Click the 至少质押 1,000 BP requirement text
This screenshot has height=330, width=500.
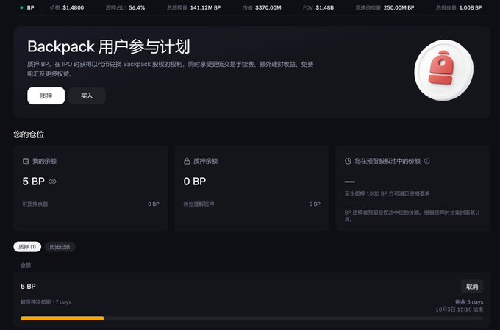pos(387,193)
